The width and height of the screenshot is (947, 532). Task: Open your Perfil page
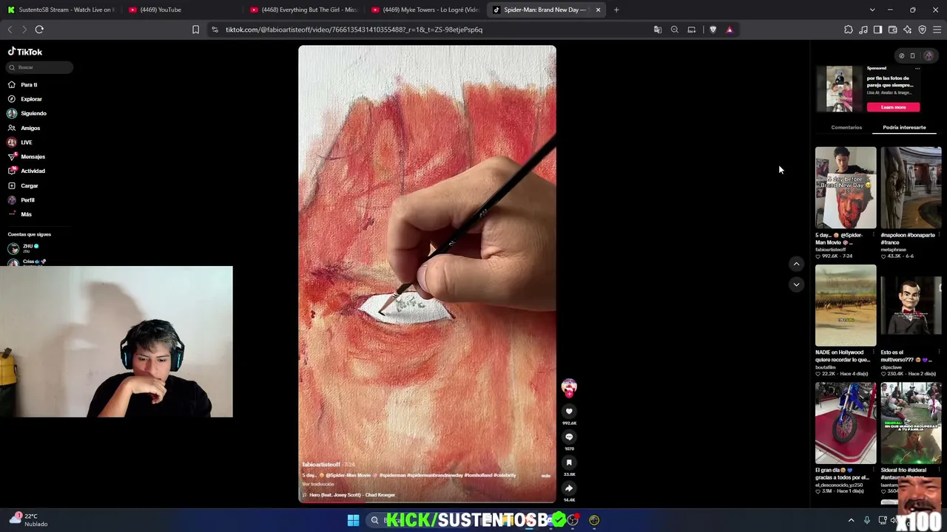tap(27, 200)
